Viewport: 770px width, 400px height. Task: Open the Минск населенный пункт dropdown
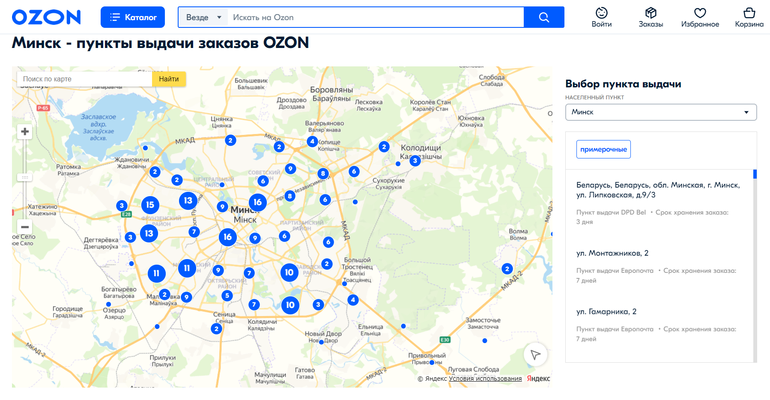(661, 112)
